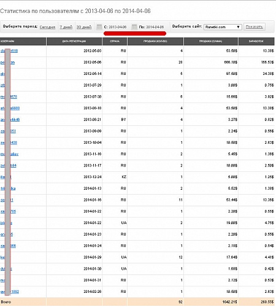Click the '2013-12-24' registration date cell
Screen dimensions: 276x307
[x=93, y=177]
